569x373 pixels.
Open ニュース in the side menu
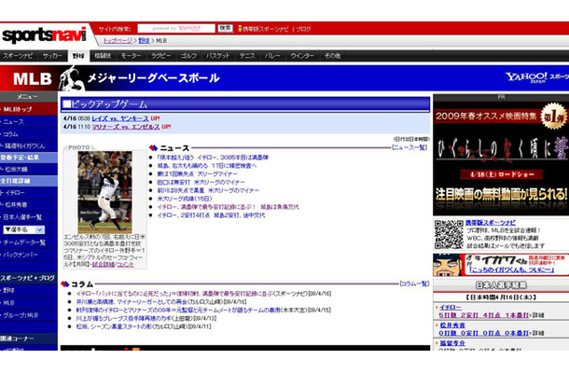pyautogui.click(x=14, y=122)
